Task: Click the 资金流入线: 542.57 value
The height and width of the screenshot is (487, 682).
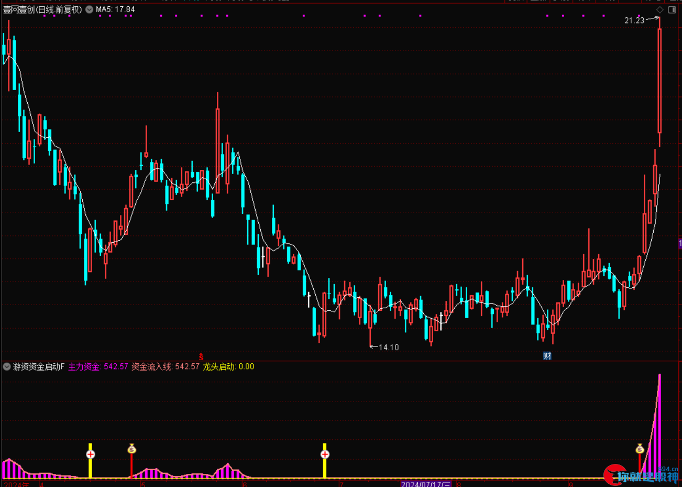Action: (x=166, y=366)
